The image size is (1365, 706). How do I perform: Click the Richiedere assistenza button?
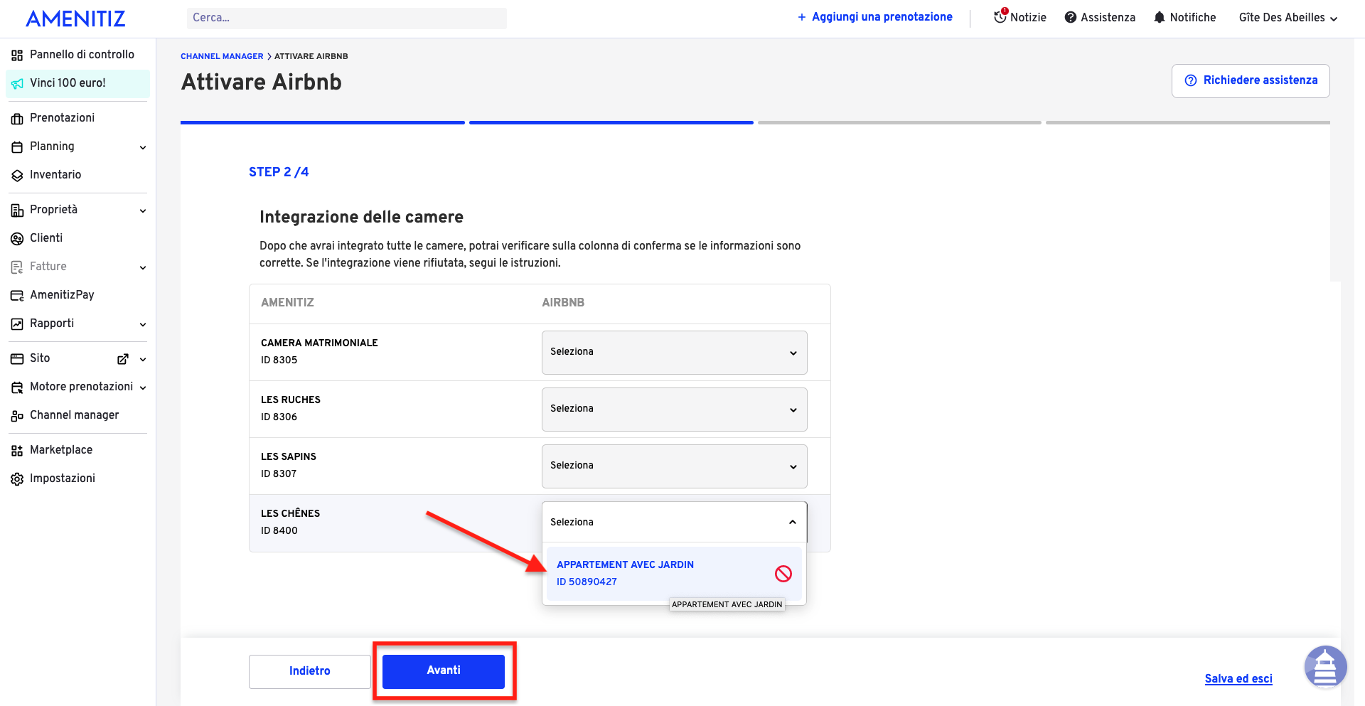point(1251,80)
